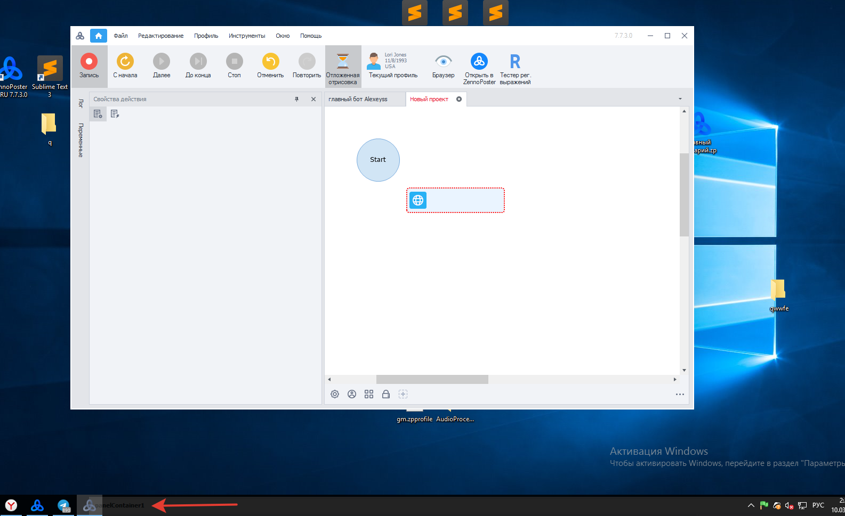Click the highlighted ProjectMaker taskbar button
The width and height of the screenshot is (845, 516).
point(90,505)
